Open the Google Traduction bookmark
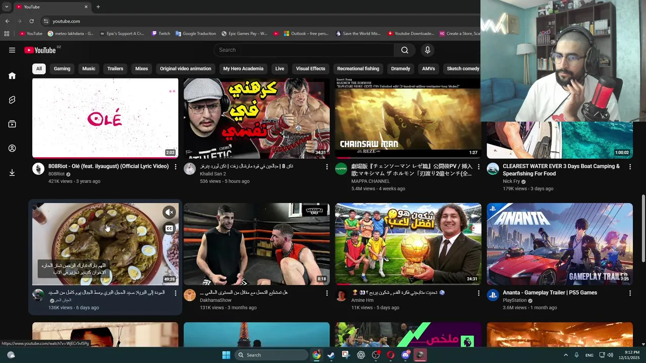 tap(195, 34)
